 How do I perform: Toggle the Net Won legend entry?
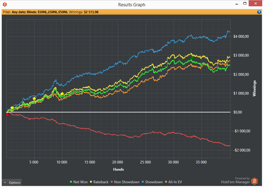78,182
